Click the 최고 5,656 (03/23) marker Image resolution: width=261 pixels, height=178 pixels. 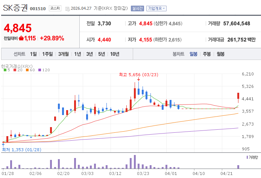[138, 75]
